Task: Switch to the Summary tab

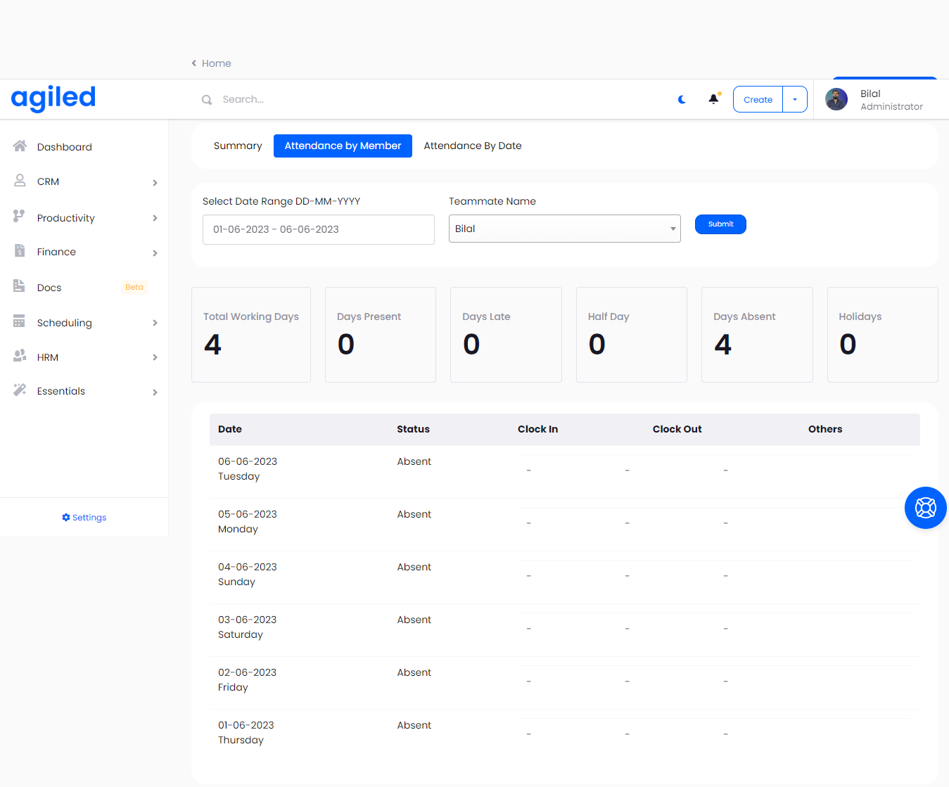Action: tap(238, 146)
